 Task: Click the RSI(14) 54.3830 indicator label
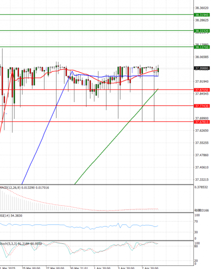[x=11, y=216]
